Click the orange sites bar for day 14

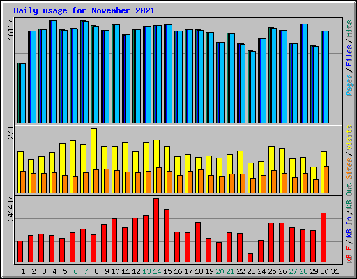[x=159, y=180]
